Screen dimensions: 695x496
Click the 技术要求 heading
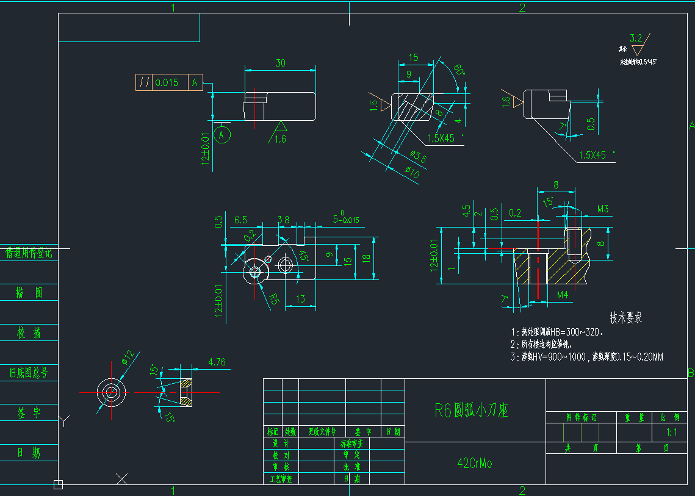tap(626, 318)
